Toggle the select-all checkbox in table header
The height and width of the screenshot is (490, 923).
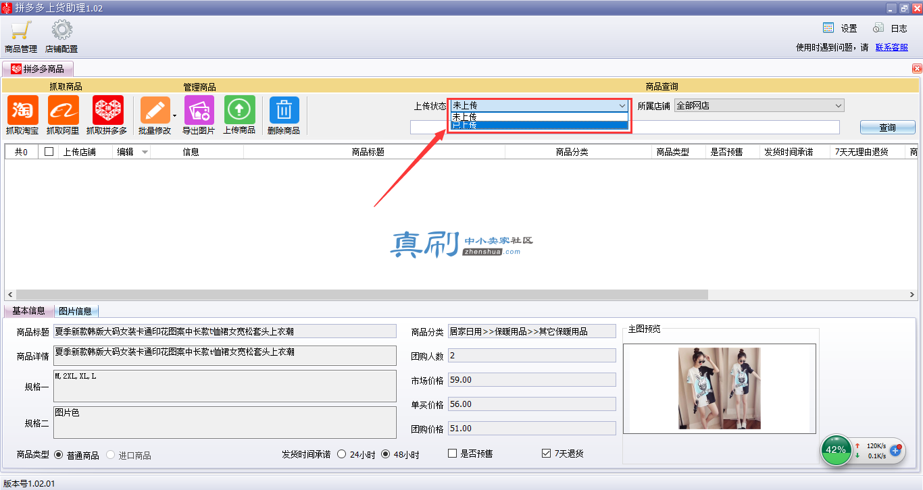pos(49,152)
